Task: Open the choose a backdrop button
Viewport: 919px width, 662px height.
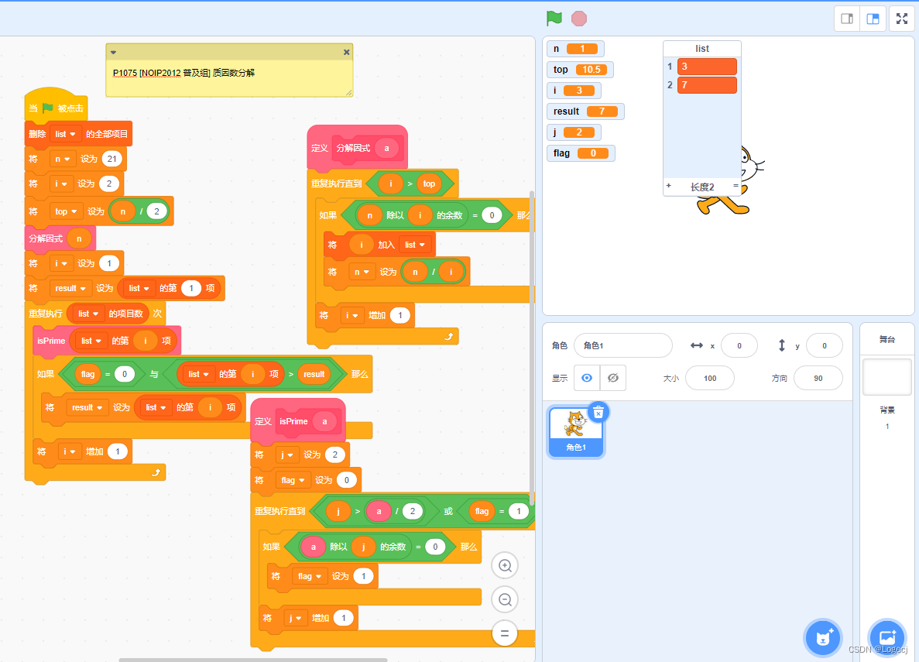Action: tap(886, 636)
